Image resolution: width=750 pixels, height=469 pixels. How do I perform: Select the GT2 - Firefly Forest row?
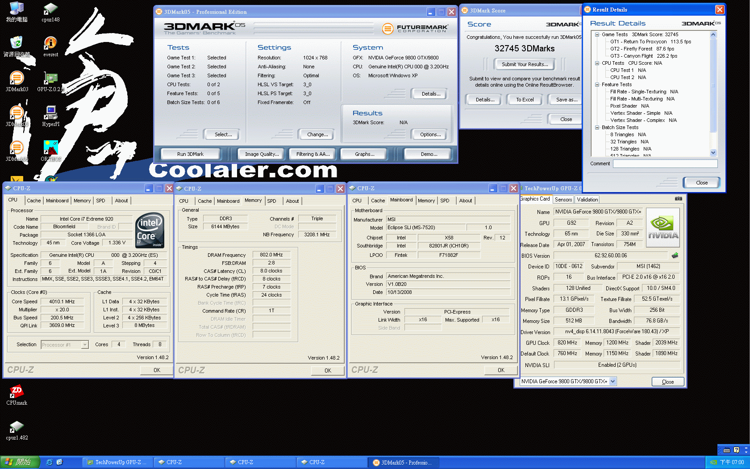pyautogui.click(x=642, y=49)
